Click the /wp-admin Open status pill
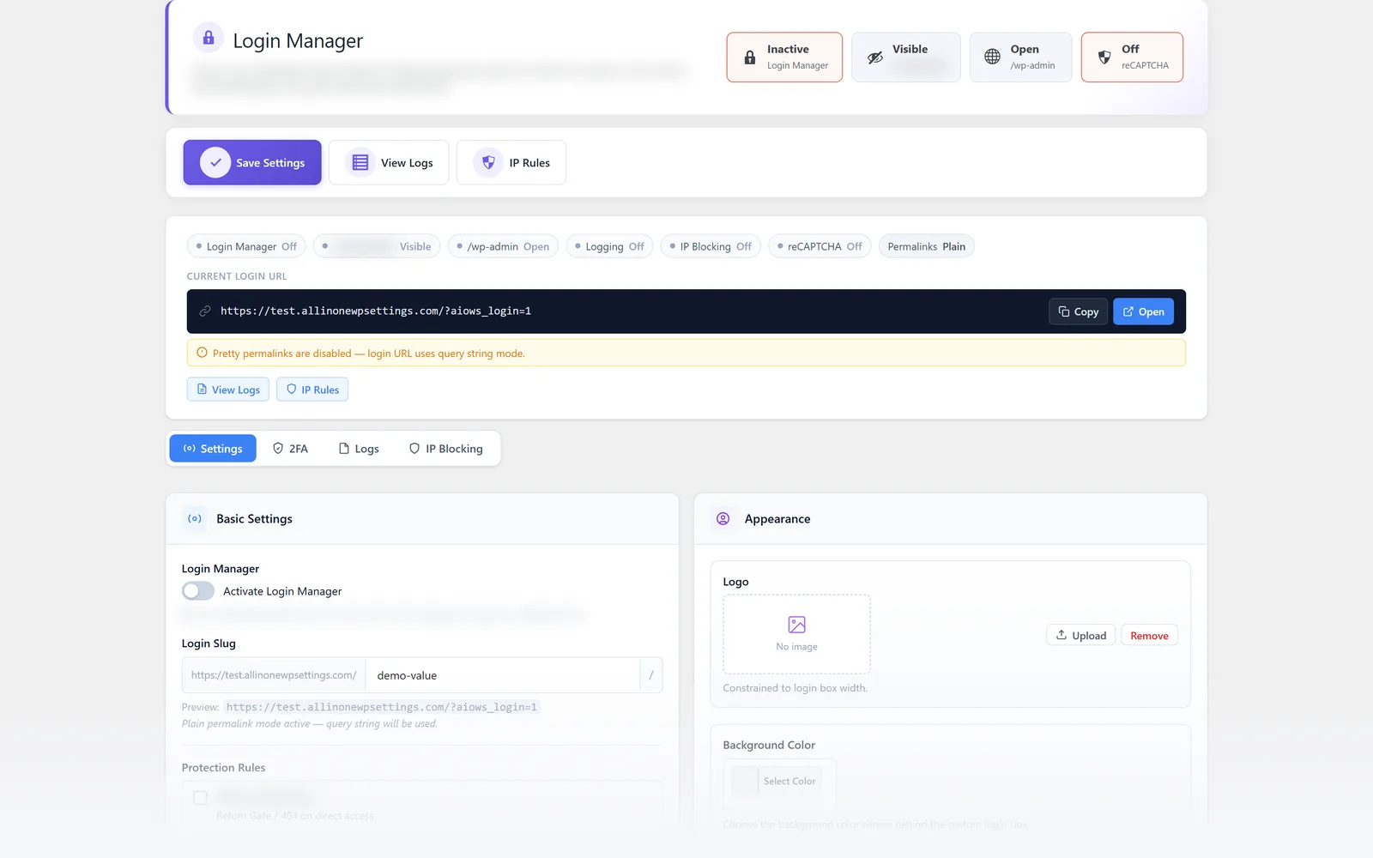 [503, 246]
